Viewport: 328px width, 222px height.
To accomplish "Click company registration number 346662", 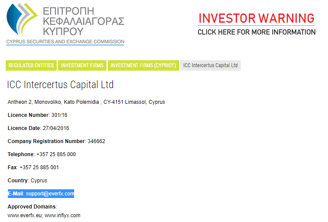I will tap(96, 141).
